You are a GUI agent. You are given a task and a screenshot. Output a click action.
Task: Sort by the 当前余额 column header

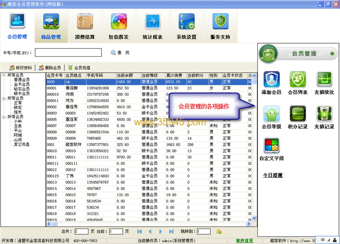(x=128, y=76)
